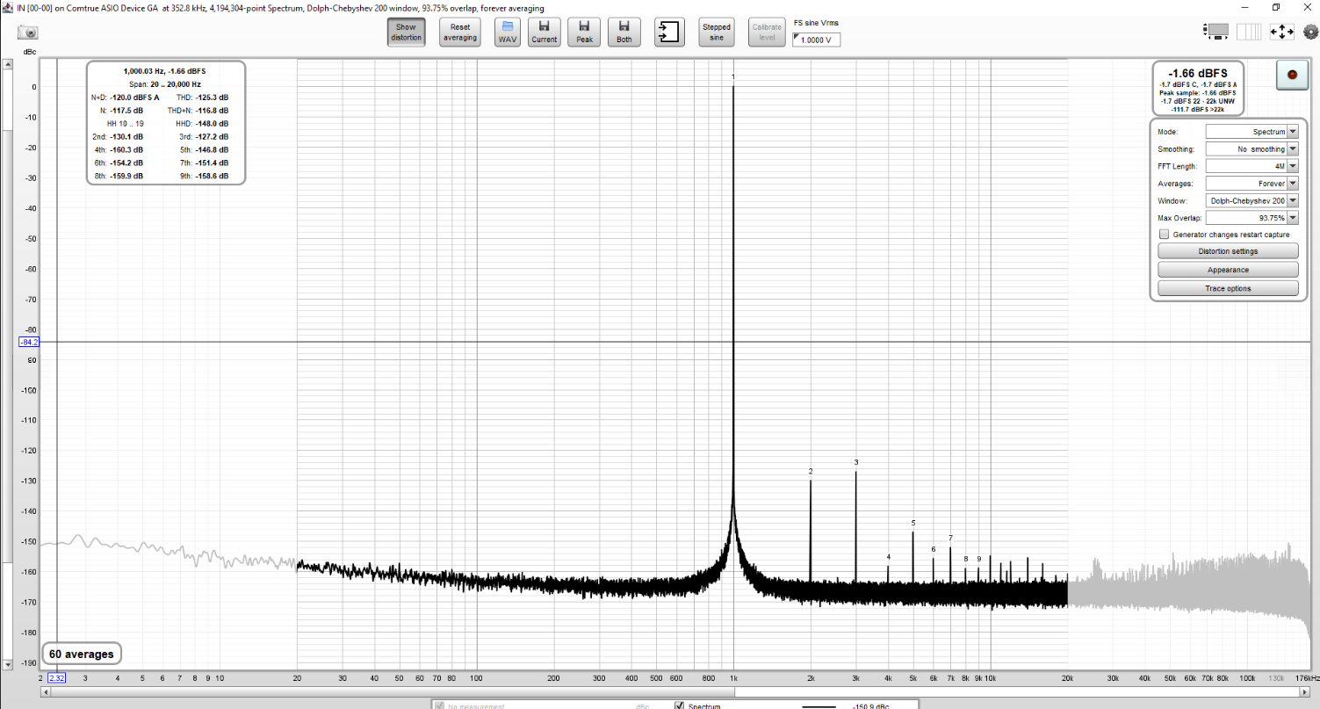Choose a Window type dropdown

tap(1251, 201)
